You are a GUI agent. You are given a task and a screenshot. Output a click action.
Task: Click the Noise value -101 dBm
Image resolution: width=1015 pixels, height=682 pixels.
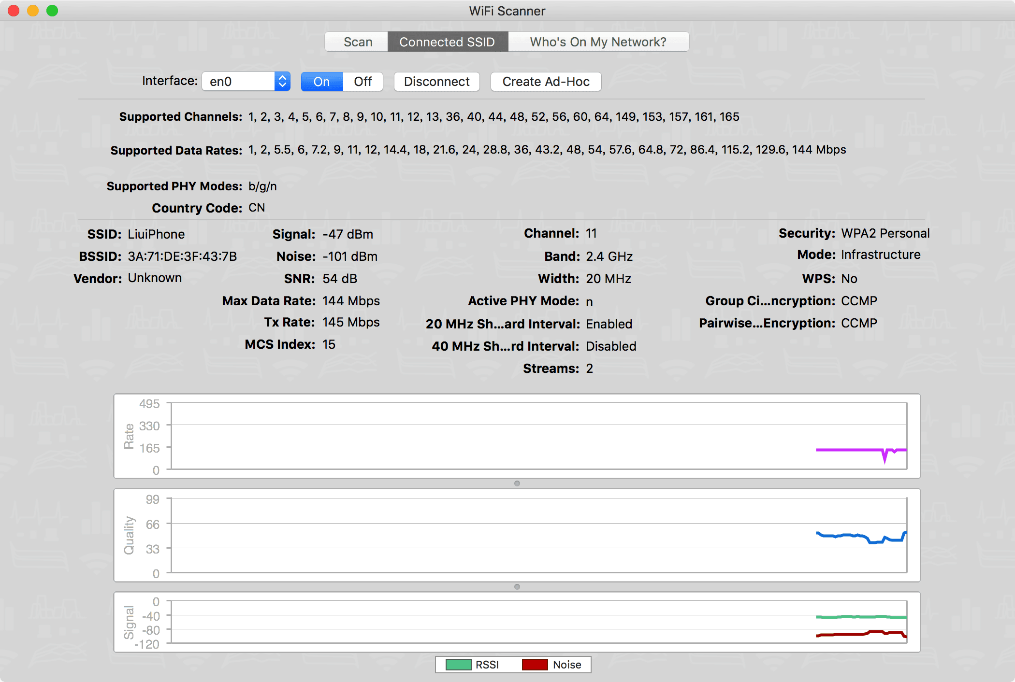pos(350,256)
